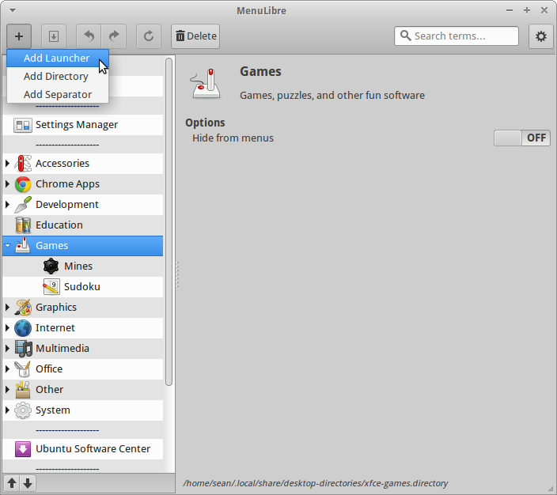Expand the Accessories category
The height and width of the screenshot is (495, 557).
(x=7, y=164)
